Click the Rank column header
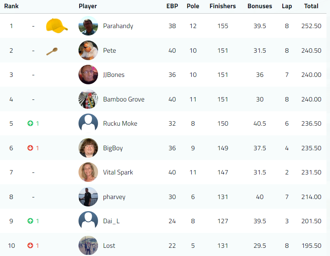The image size is (330, 256). pyautogui.click(x=11, y=6)
